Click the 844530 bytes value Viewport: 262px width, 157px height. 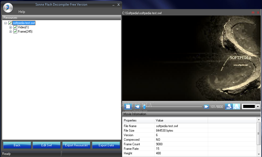click(x=164, y=131)
